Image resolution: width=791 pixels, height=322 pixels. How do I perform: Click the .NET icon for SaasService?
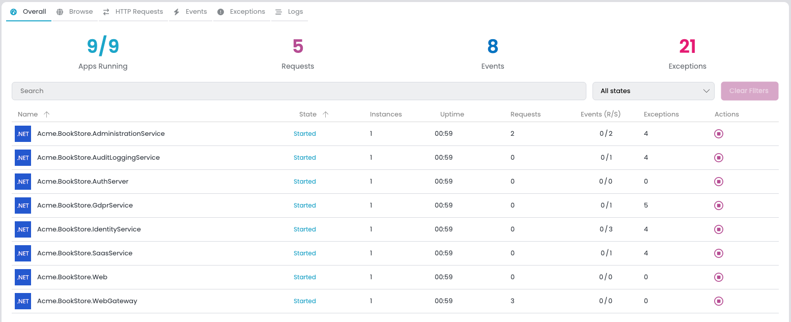tap(23, 253)
